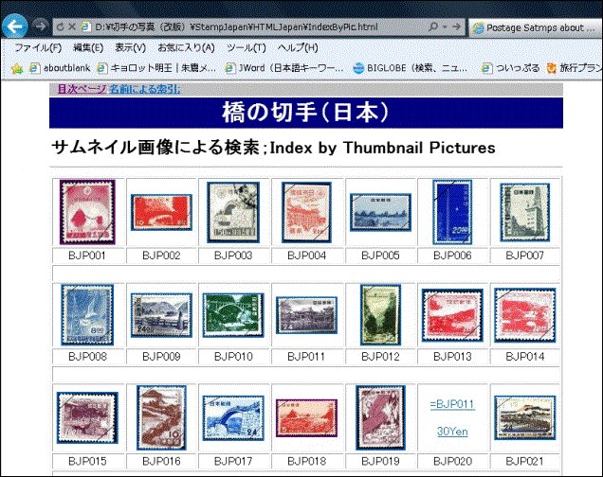Open the キョロット明王 favorite
Screen dimensions: 603x477
tap(156, 68)
